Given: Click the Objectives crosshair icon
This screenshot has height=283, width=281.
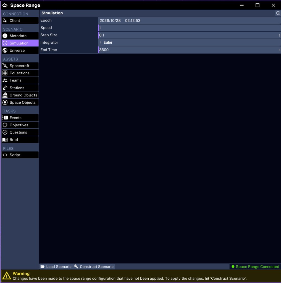Looking at the screenshot, I should coord(5,125).
